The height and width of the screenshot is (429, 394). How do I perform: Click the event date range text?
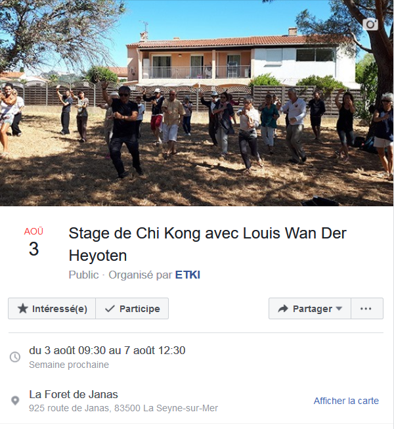(107, 350)
